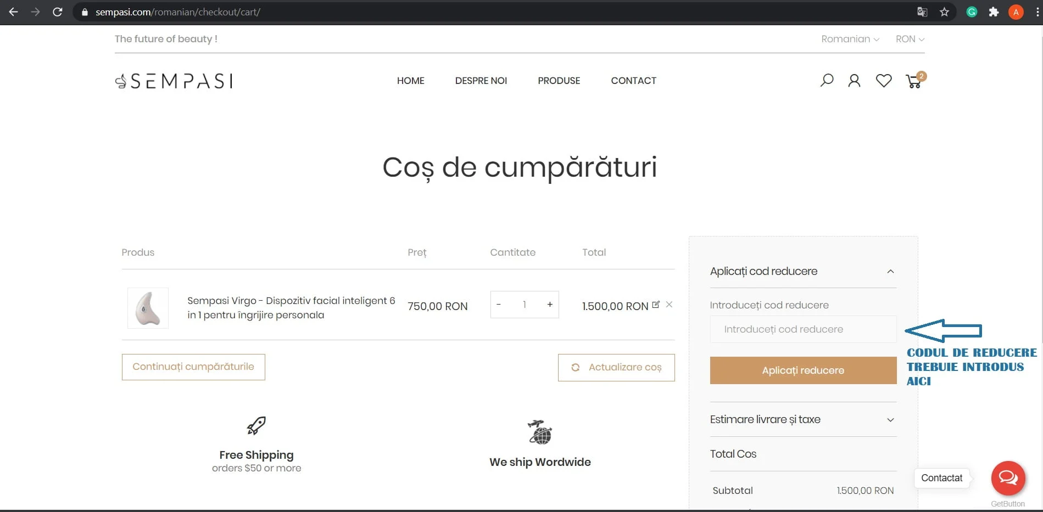This screenshot has height=512, width=1043.
Task: Click the Contactat chat label
Action: coord(941,478)
